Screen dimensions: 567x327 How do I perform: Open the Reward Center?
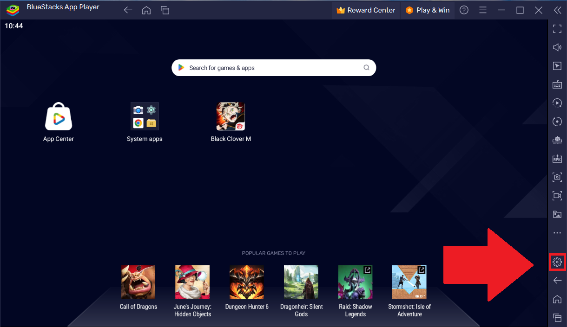[x=366, y=10]
